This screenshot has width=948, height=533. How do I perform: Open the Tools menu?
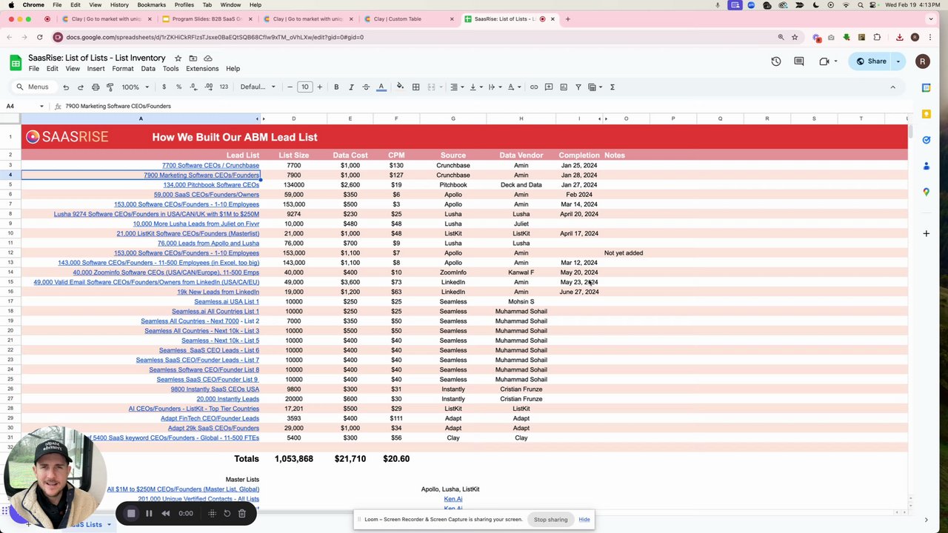[170, 69]
